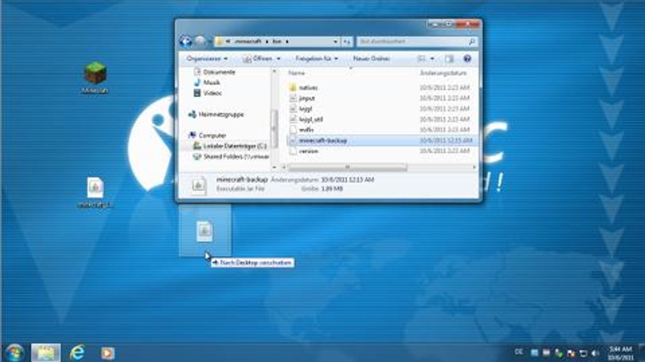Open the Freigeben für dropdown

(x=316, y=59)
